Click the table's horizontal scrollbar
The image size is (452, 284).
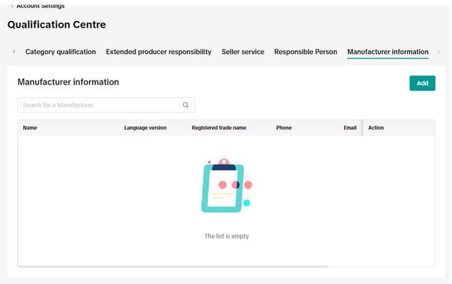coord(173,266)
